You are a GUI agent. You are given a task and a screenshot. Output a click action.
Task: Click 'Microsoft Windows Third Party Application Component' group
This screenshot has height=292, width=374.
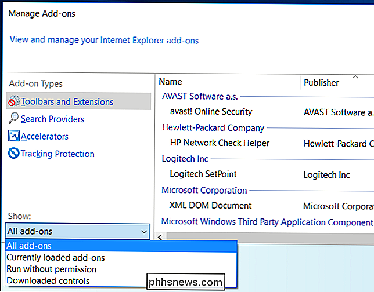tap(267, 222)
